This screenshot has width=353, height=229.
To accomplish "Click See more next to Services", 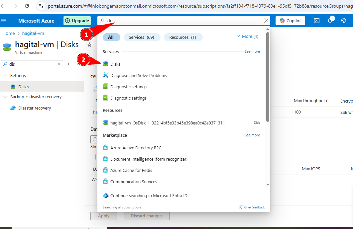I will 252,51.
